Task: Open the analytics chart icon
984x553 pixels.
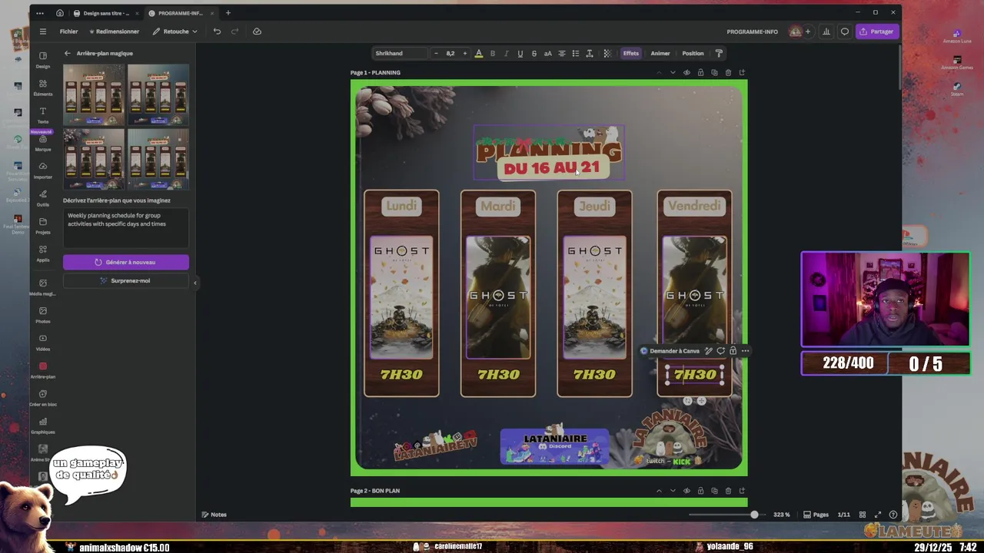Action: pos(826,31)
